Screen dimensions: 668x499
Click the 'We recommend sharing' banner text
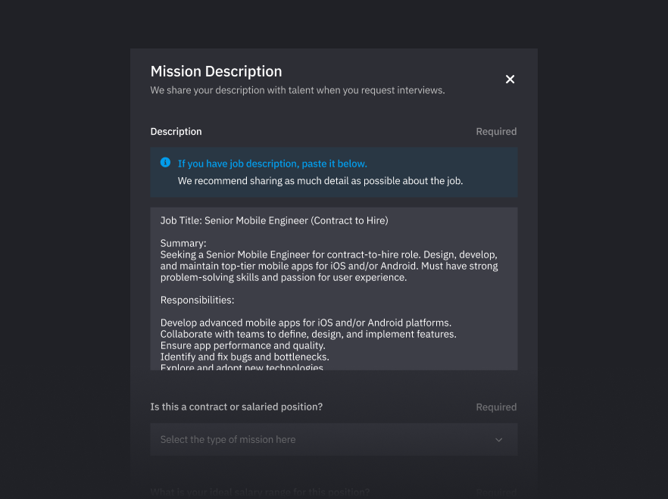click(x=320, y=181)
